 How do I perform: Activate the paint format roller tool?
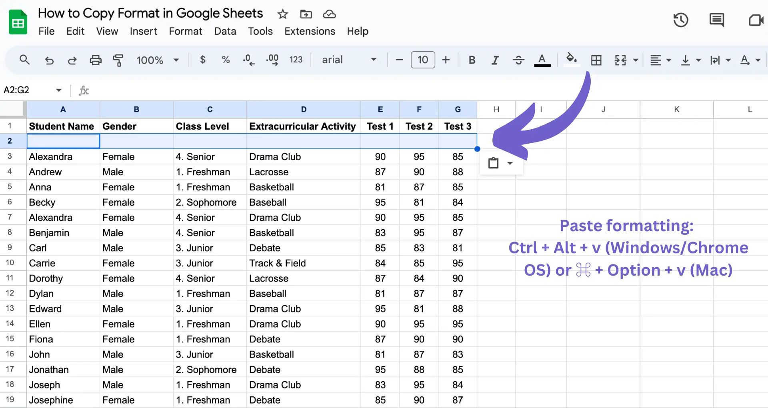tap(118, 60)
